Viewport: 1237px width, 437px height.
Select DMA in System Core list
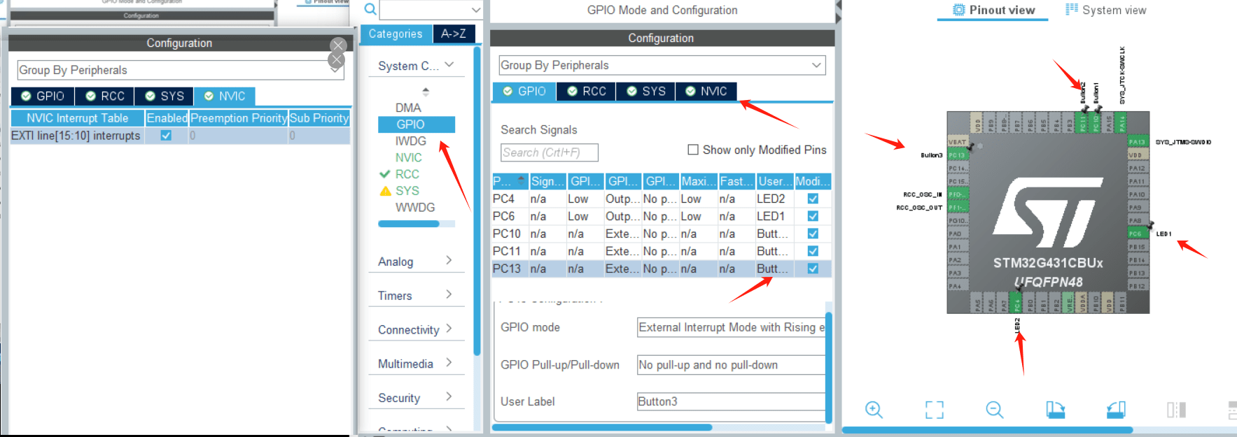[x=408, y=108]
